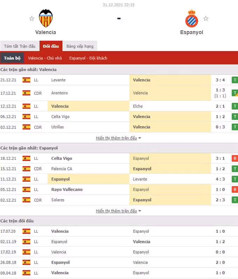Click the green T badge on Valencia–Elche row

pos(235,106)
